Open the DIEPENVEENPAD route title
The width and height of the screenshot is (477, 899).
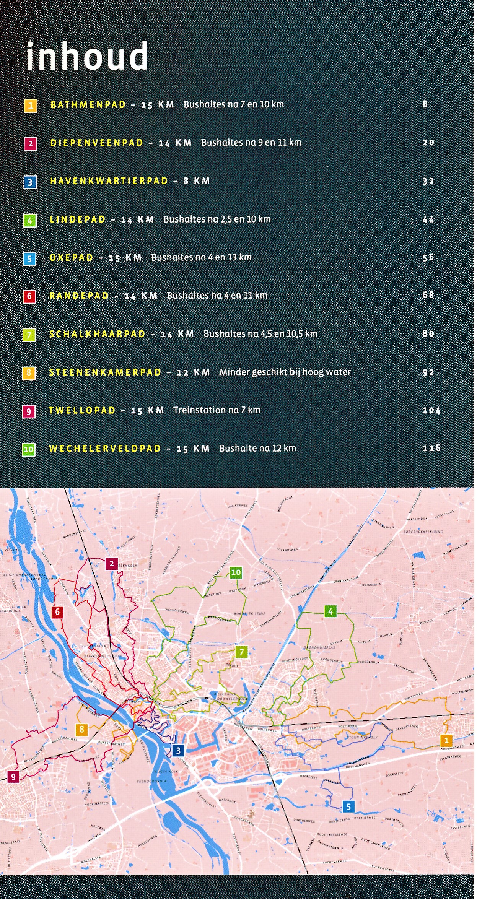97,143
